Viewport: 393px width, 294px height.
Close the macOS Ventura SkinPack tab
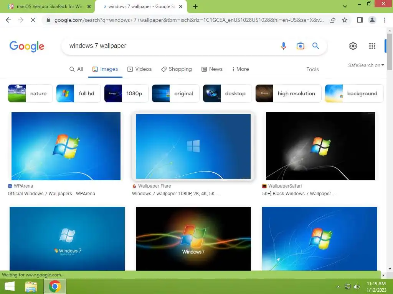tap(89, 7)
